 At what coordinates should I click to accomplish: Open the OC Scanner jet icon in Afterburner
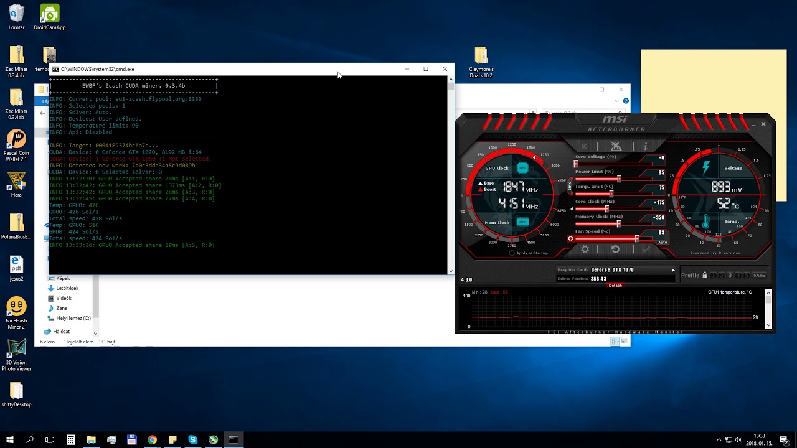click(x=616, y=147)
